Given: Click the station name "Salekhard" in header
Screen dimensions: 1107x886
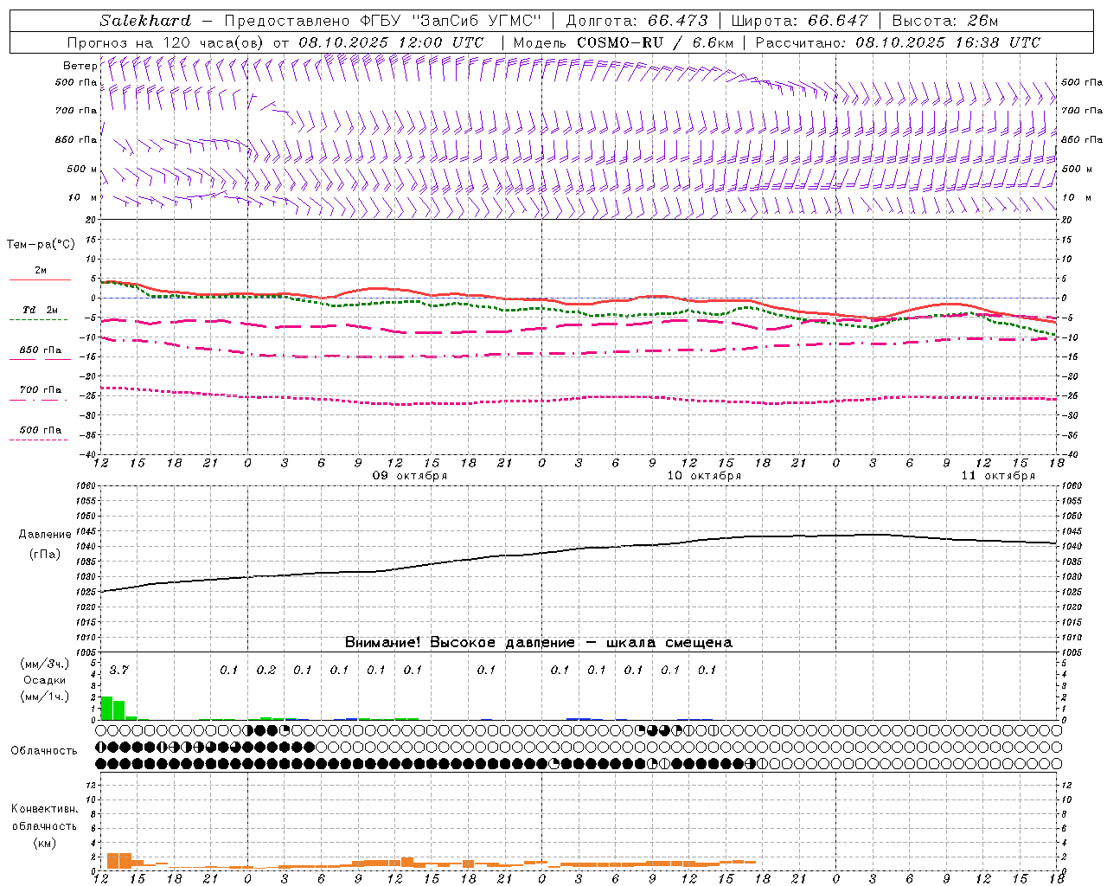Looking at the screenshot, I should [145, 21].
